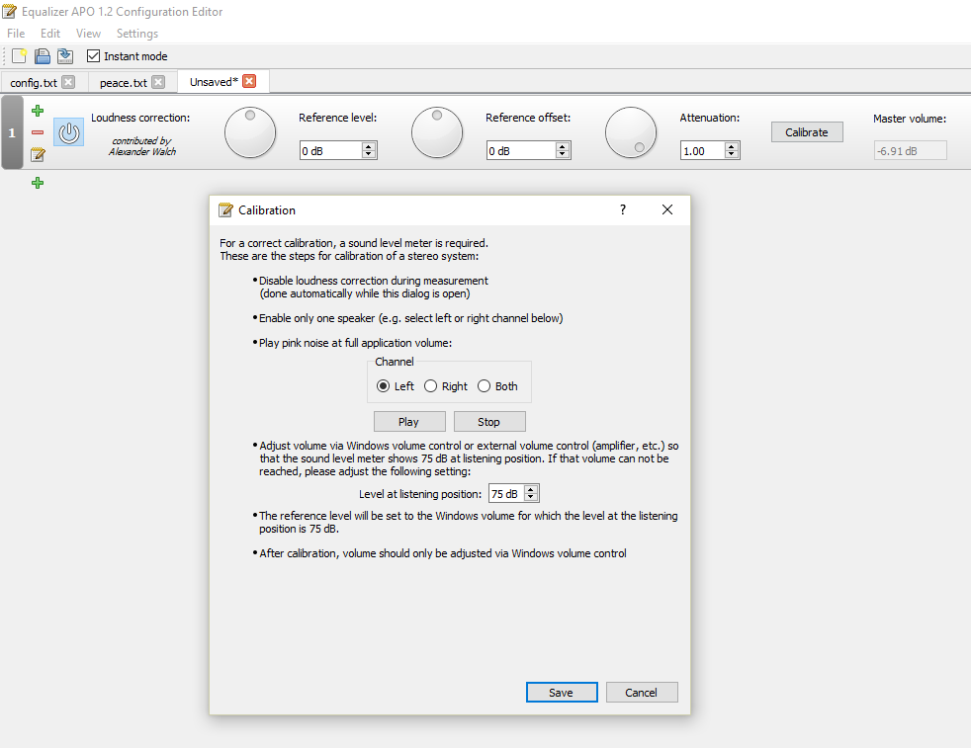Close the Calibration dialog with X
Viewport: 971px width, 748px height.
[x=666, y=209]
